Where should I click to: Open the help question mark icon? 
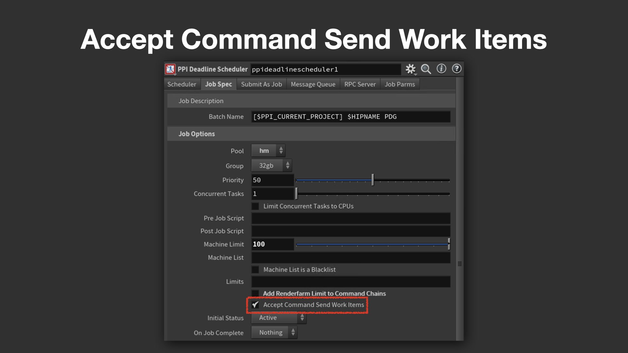point(457,69)
